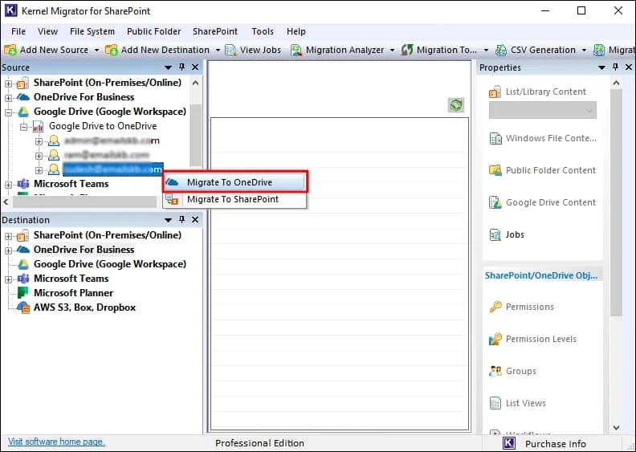Viewport: 636px width, 452px height.
Task: Click the Migration Analyzer toolbar icon
Action: (296, 50)
